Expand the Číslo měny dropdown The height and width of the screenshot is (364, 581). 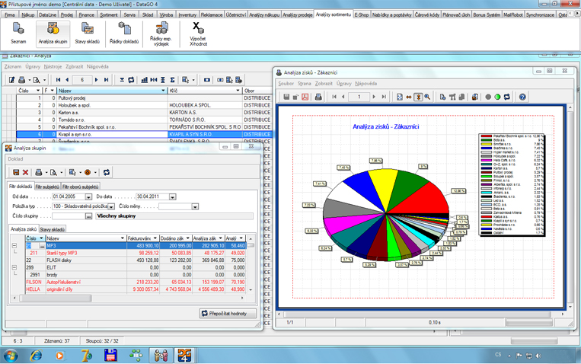[x=195, y=206]
